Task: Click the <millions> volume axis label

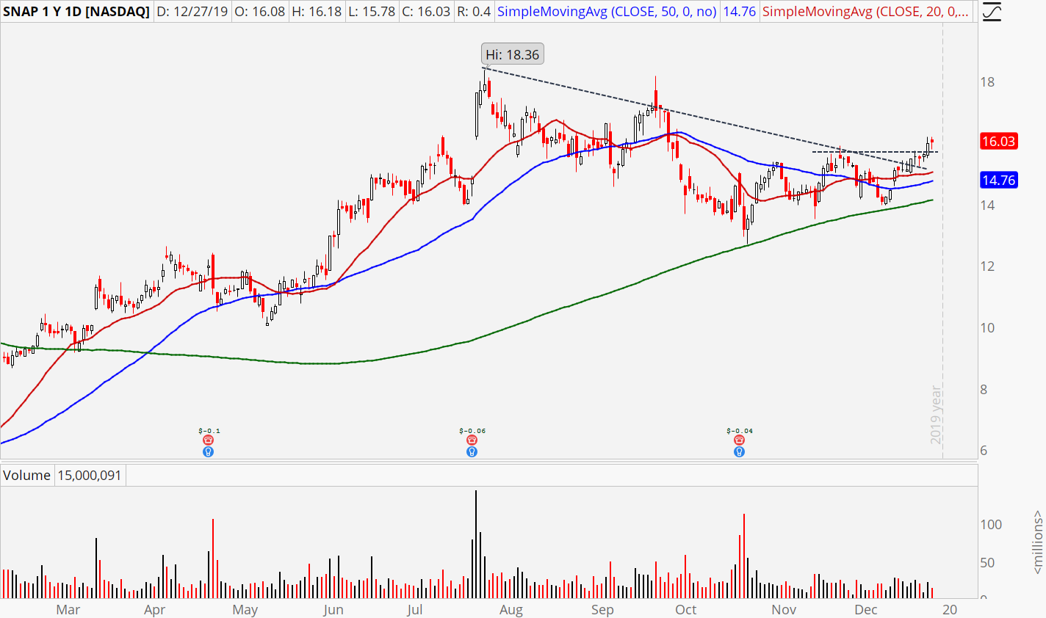Action: coord(1037,542)
